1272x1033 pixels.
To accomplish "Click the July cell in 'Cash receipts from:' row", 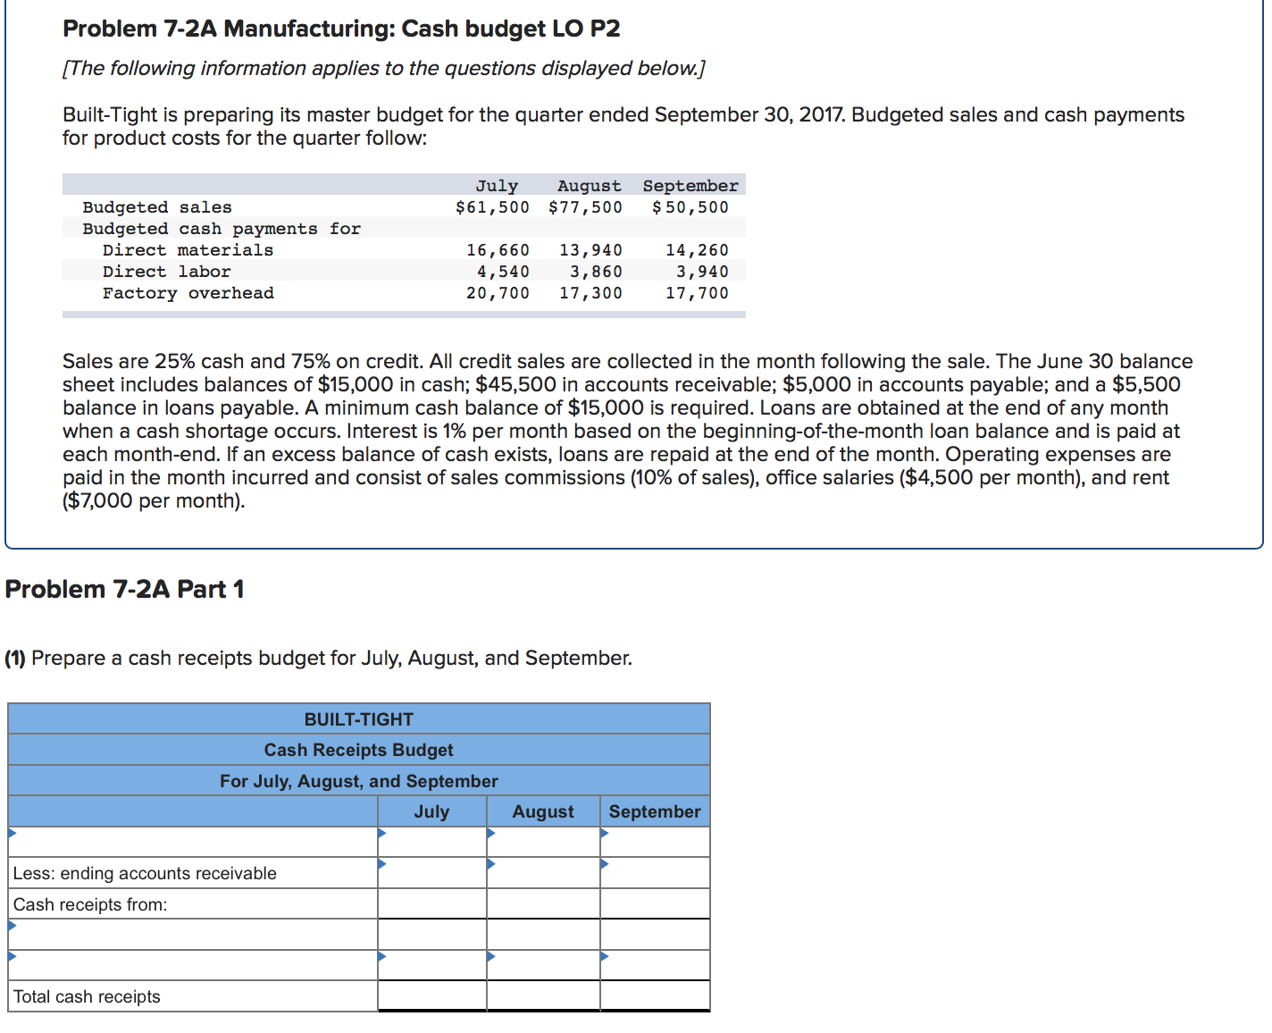I will 431,904.
